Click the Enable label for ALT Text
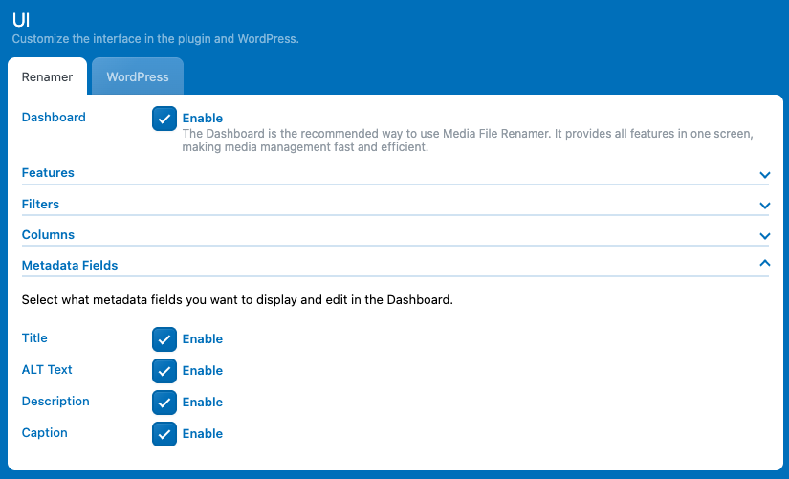789x479 pixels. [x=203, y=371]
